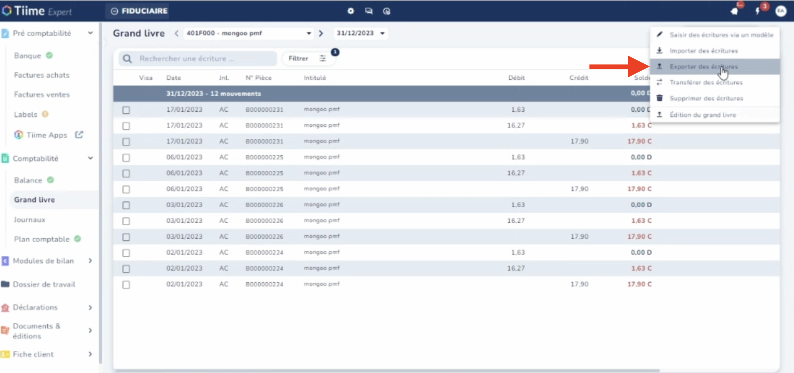Click the upload icon beside Édition du grand livre
Screen dimensions: 794x373
click(x=659, y=115)
